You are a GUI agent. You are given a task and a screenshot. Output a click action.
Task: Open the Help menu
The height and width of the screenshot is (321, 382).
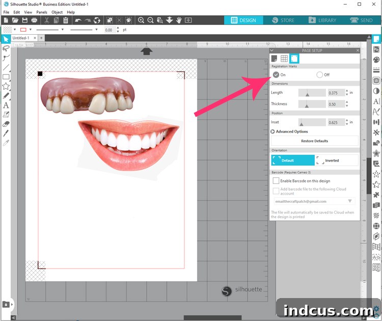[71, 12]
